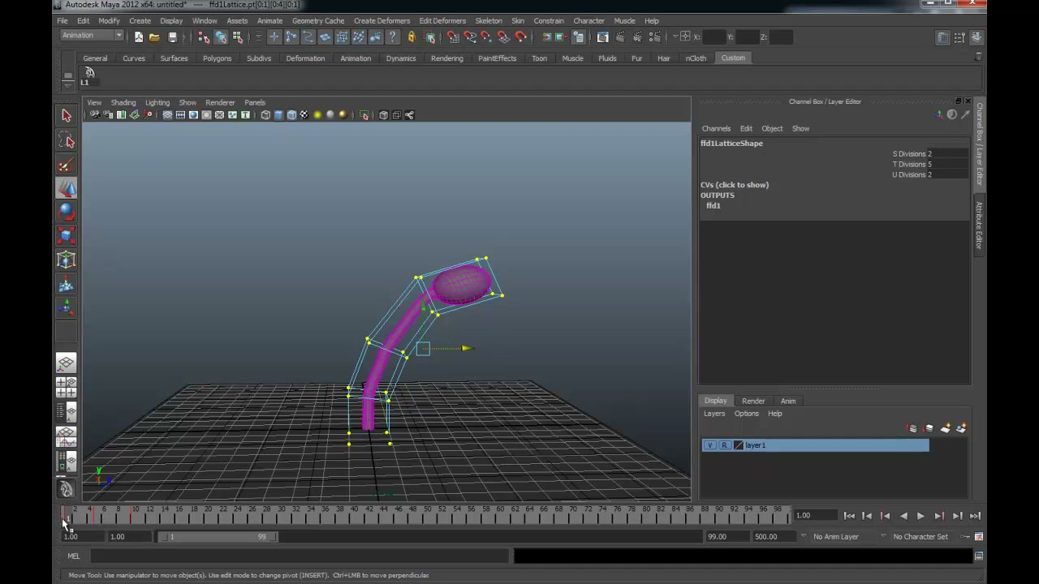
Task: Click the help question mark icon
Action: (x=393, y=36)
